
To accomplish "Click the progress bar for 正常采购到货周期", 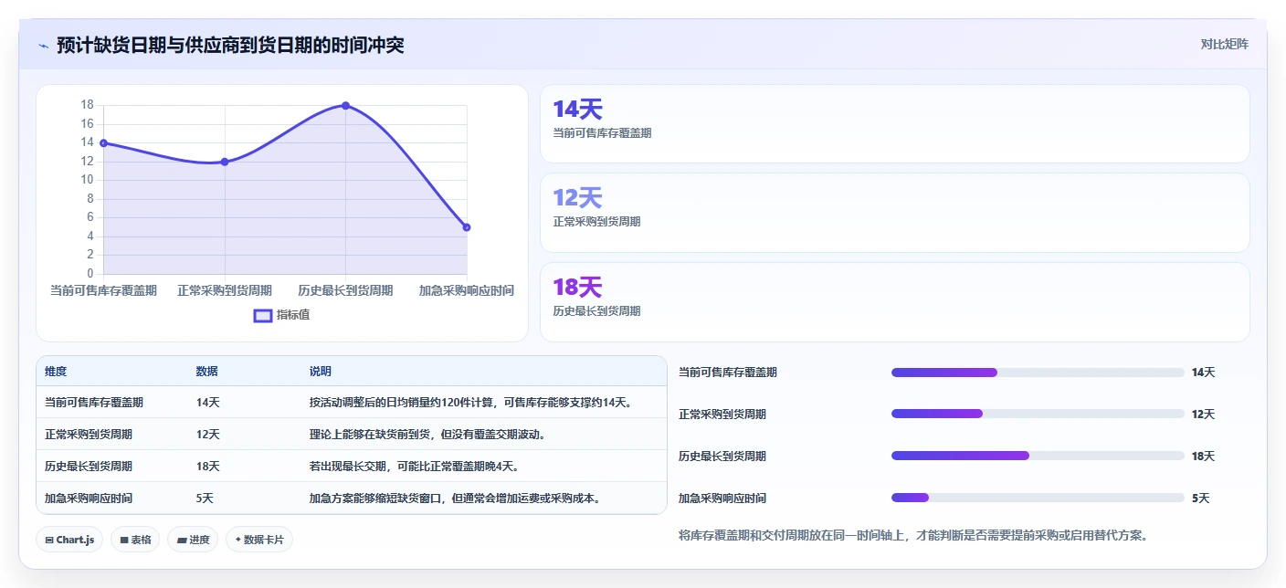I will click(1038, 415).
